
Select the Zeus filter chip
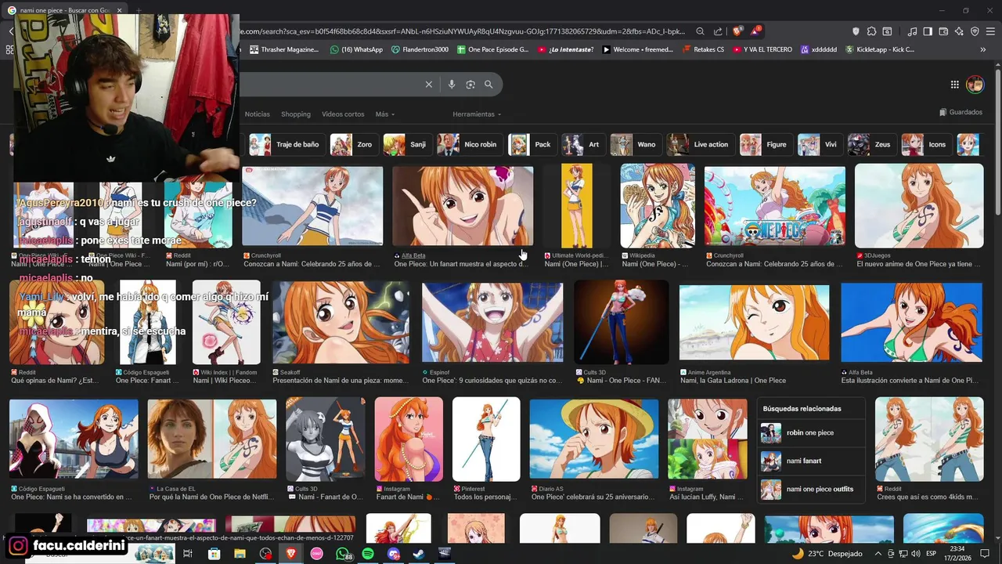point(871,144)
